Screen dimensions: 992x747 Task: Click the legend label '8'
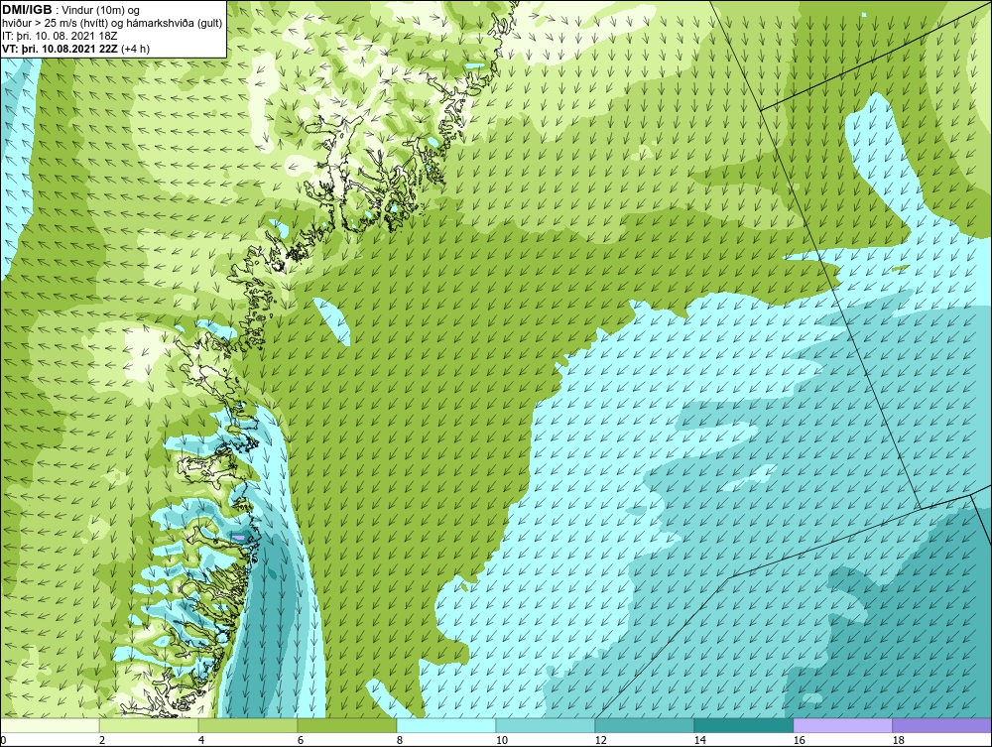(399, 740)
